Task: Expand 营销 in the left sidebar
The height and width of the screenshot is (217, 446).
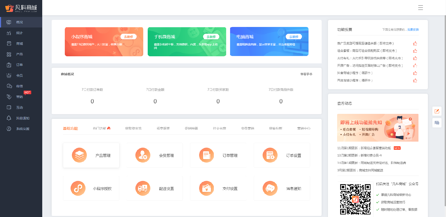Action: click(x=19, y=97)
